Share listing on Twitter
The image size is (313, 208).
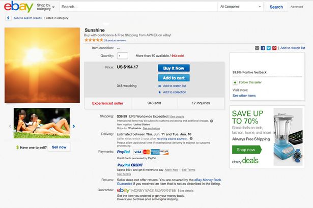coord(269,48)
